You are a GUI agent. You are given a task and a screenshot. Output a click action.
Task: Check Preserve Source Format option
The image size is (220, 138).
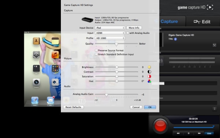[96, 50]
